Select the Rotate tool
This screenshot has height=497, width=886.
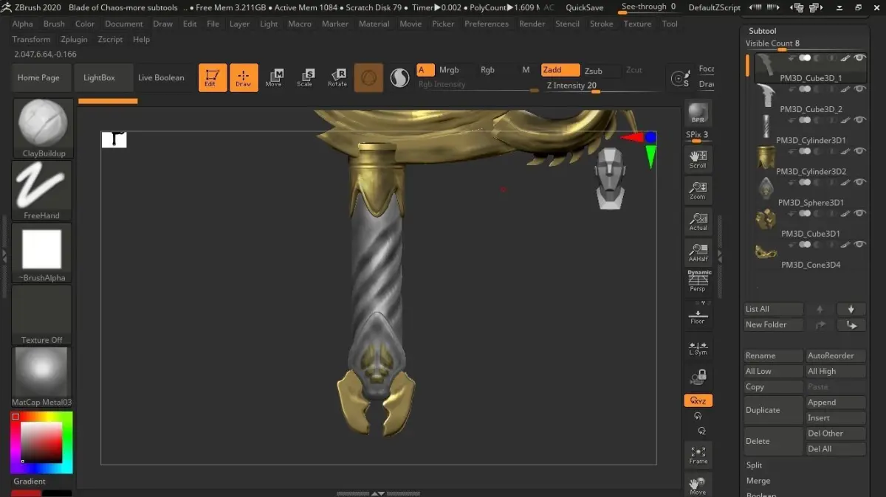[x=337, y=77]
